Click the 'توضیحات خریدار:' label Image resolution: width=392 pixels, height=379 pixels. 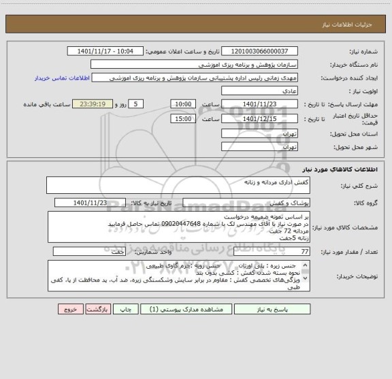tap(357, 276)
